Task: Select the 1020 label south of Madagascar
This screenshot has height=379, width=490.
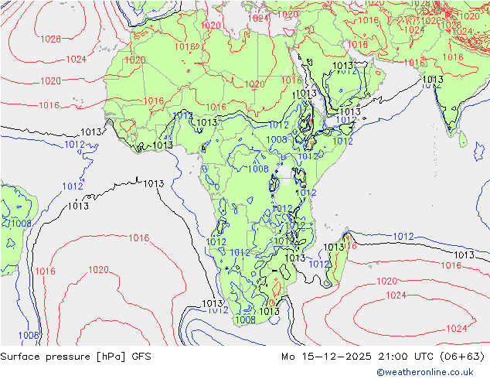Action: [387, 281]
